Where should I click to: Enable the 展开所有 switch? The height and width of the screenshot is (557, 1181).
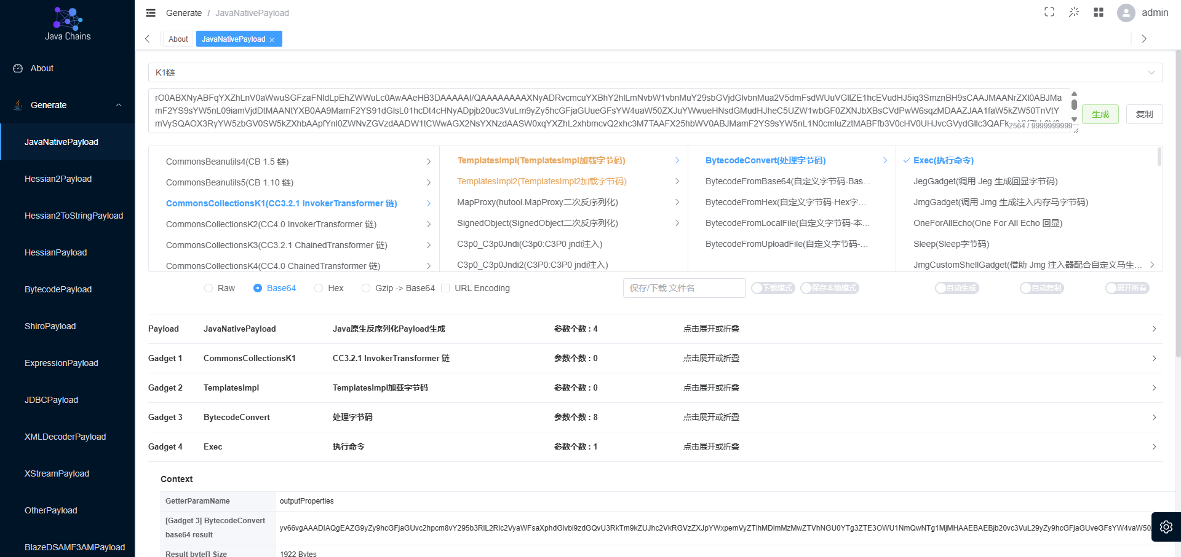tap(1127, 288)
